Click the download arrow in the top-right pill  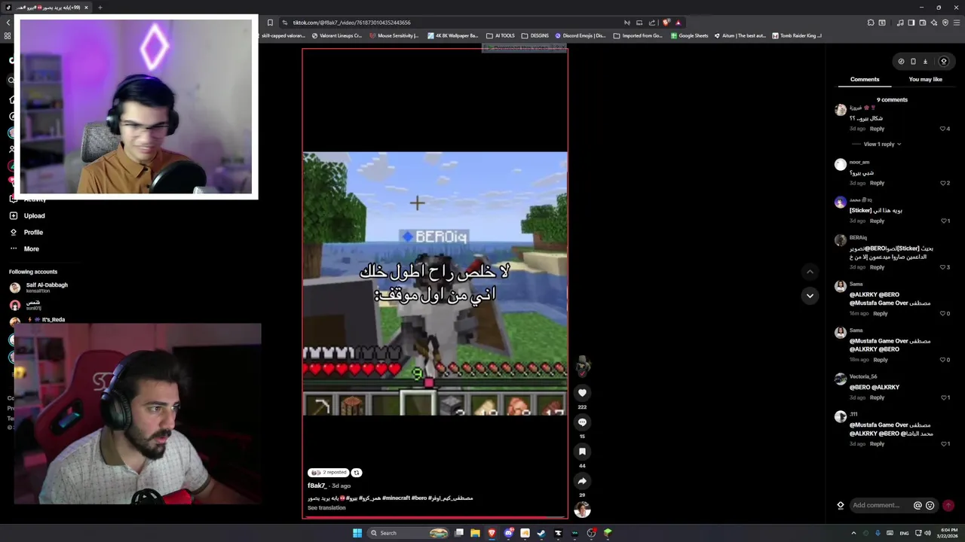(925, 62)
